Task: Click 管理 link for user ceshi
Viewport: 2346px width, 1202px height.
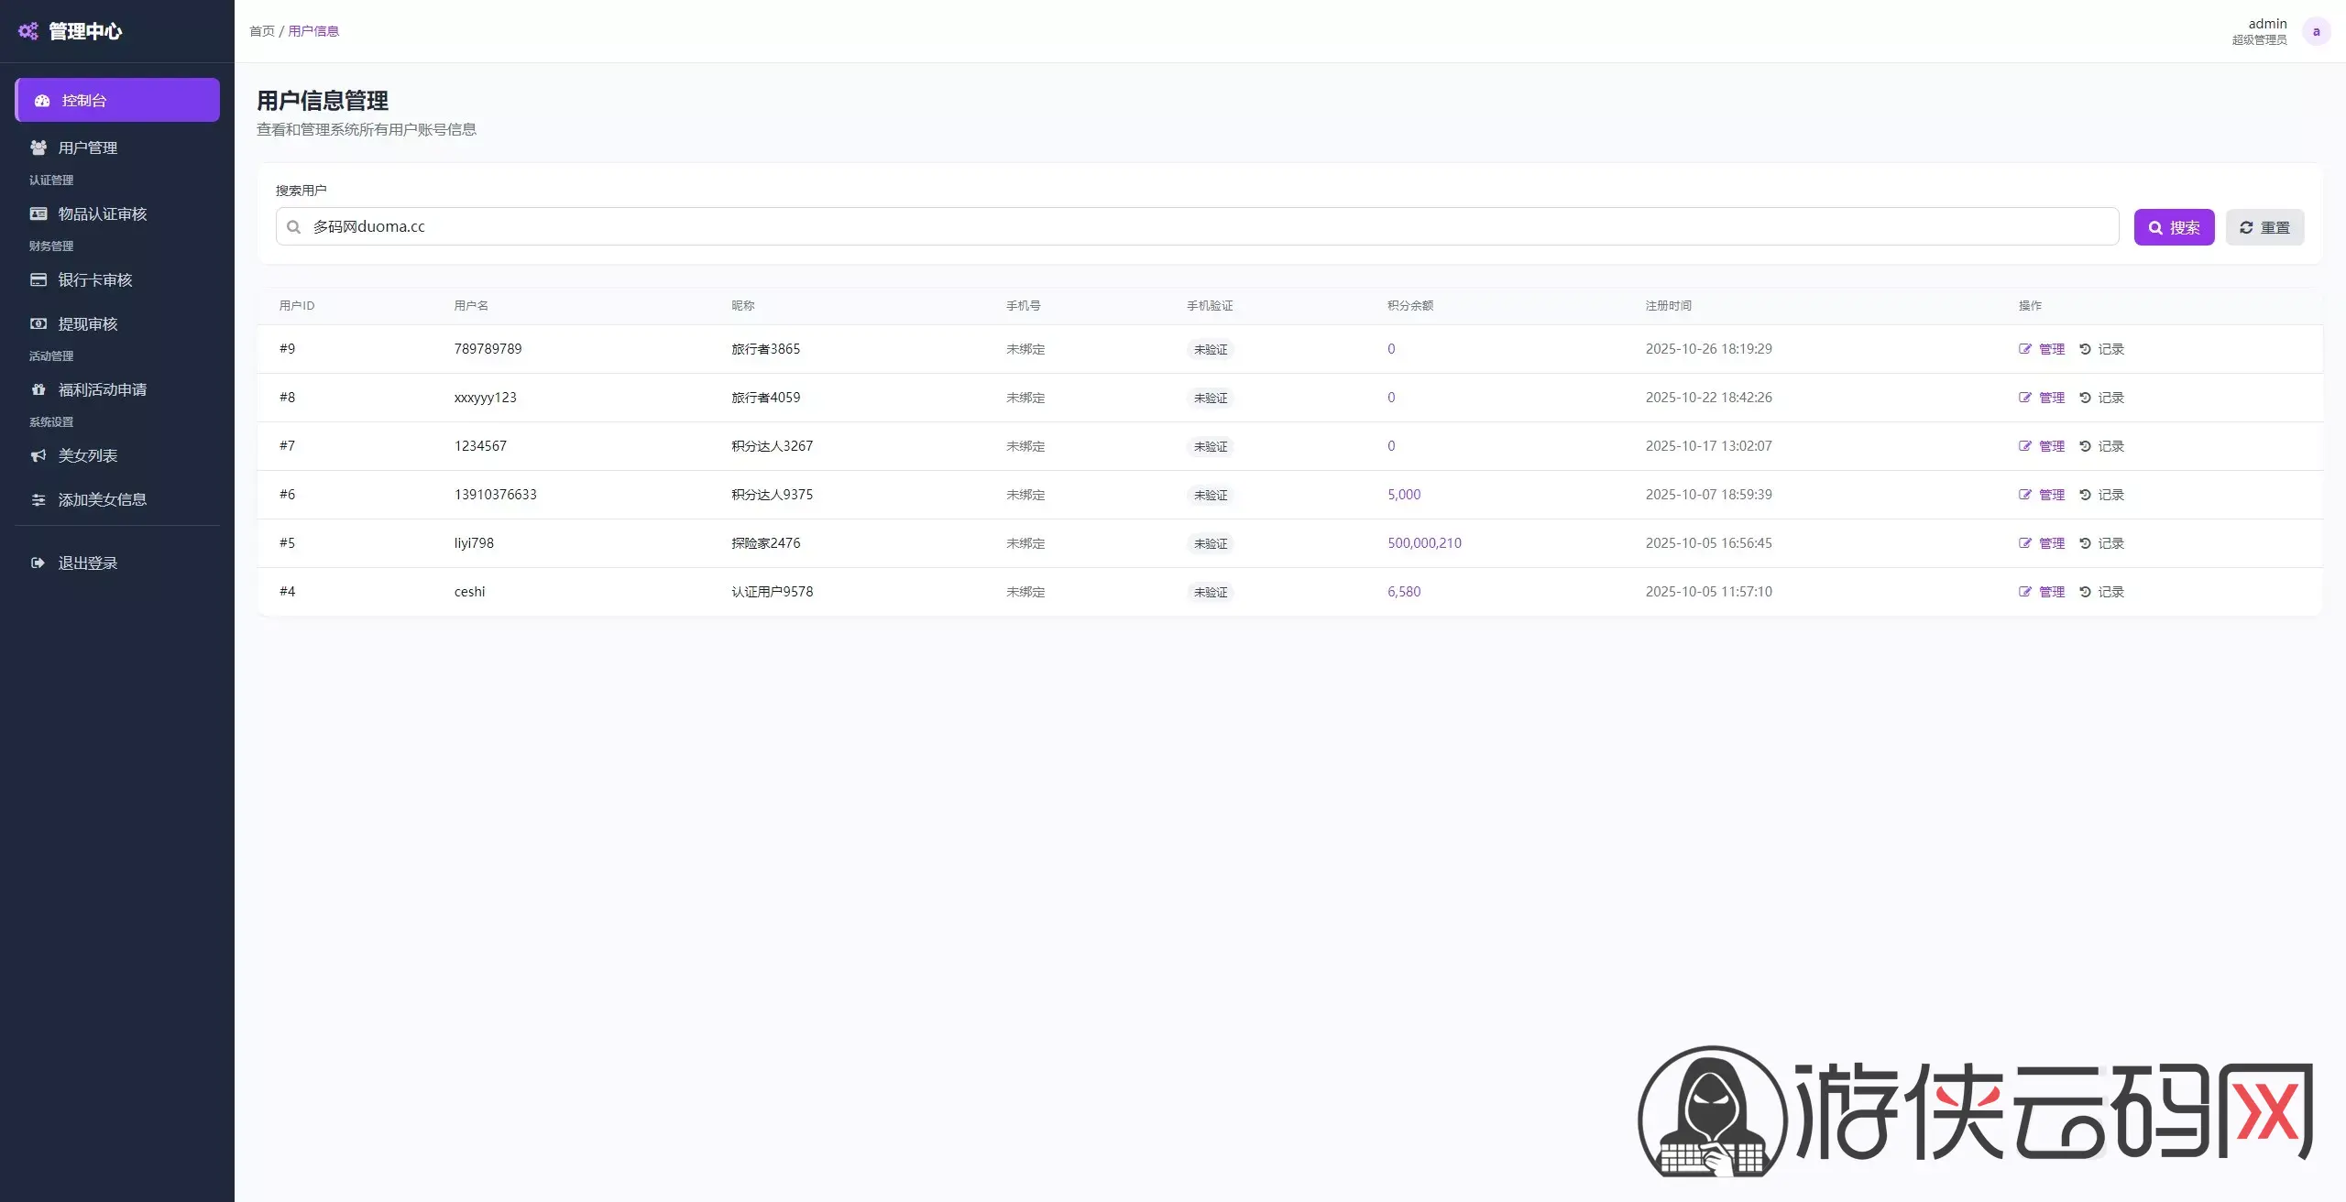Action: click(x=2051, y=592)
